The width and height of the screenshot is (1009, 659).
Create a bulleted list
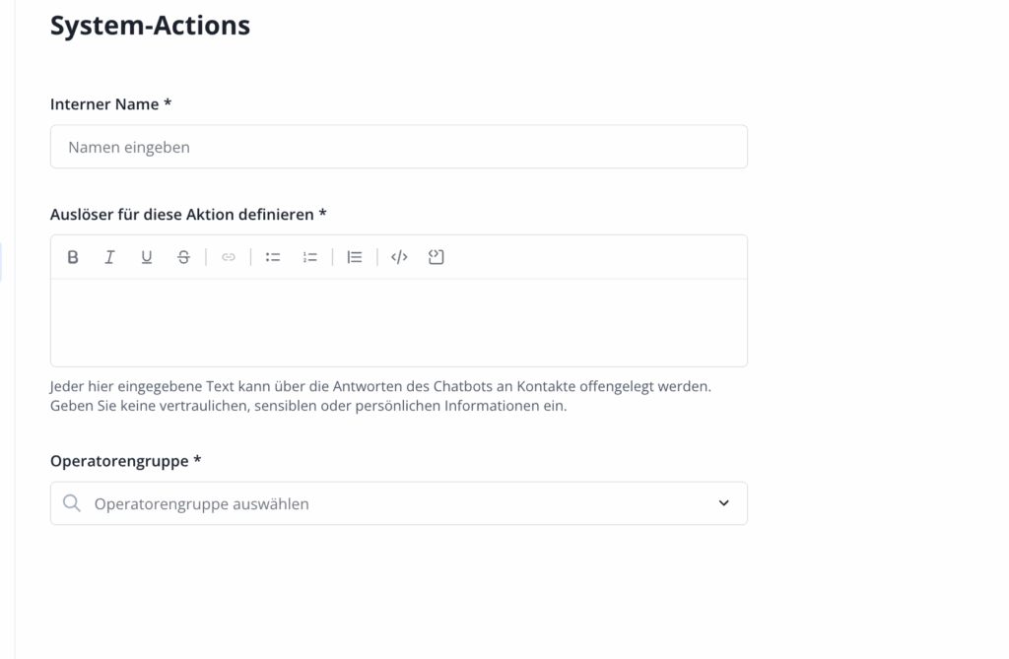273,257
